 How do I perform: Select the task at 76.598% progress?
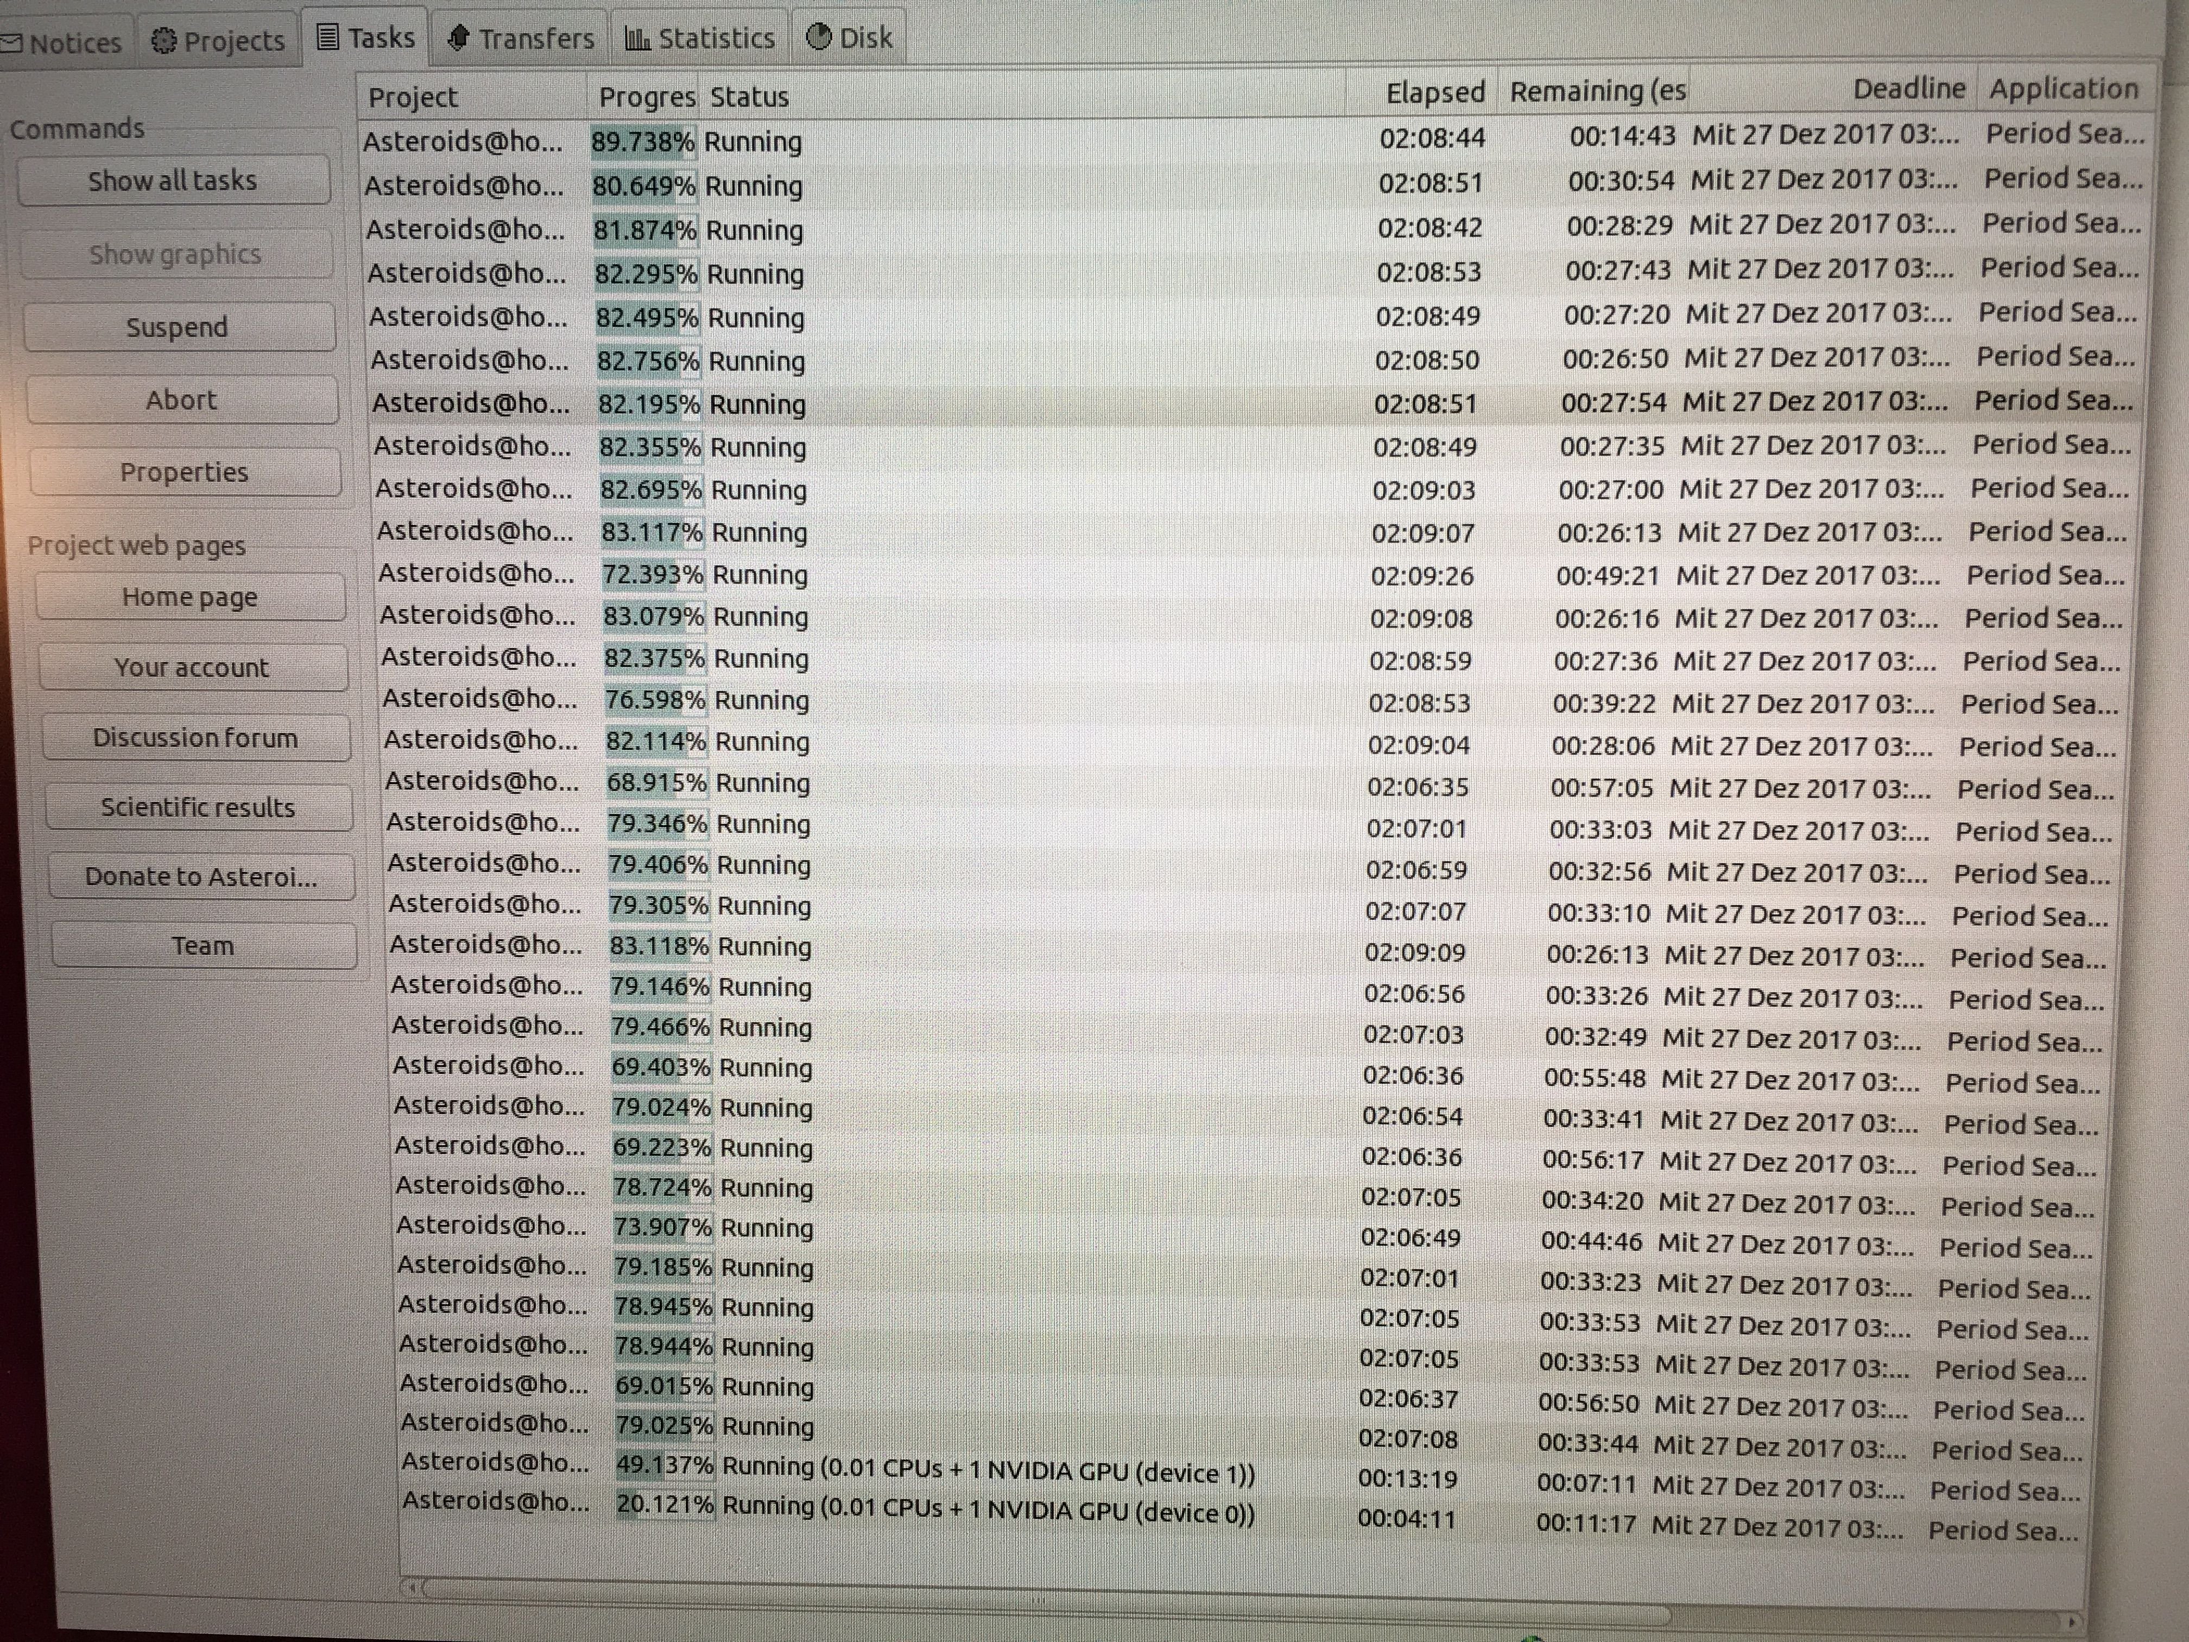1253,701
